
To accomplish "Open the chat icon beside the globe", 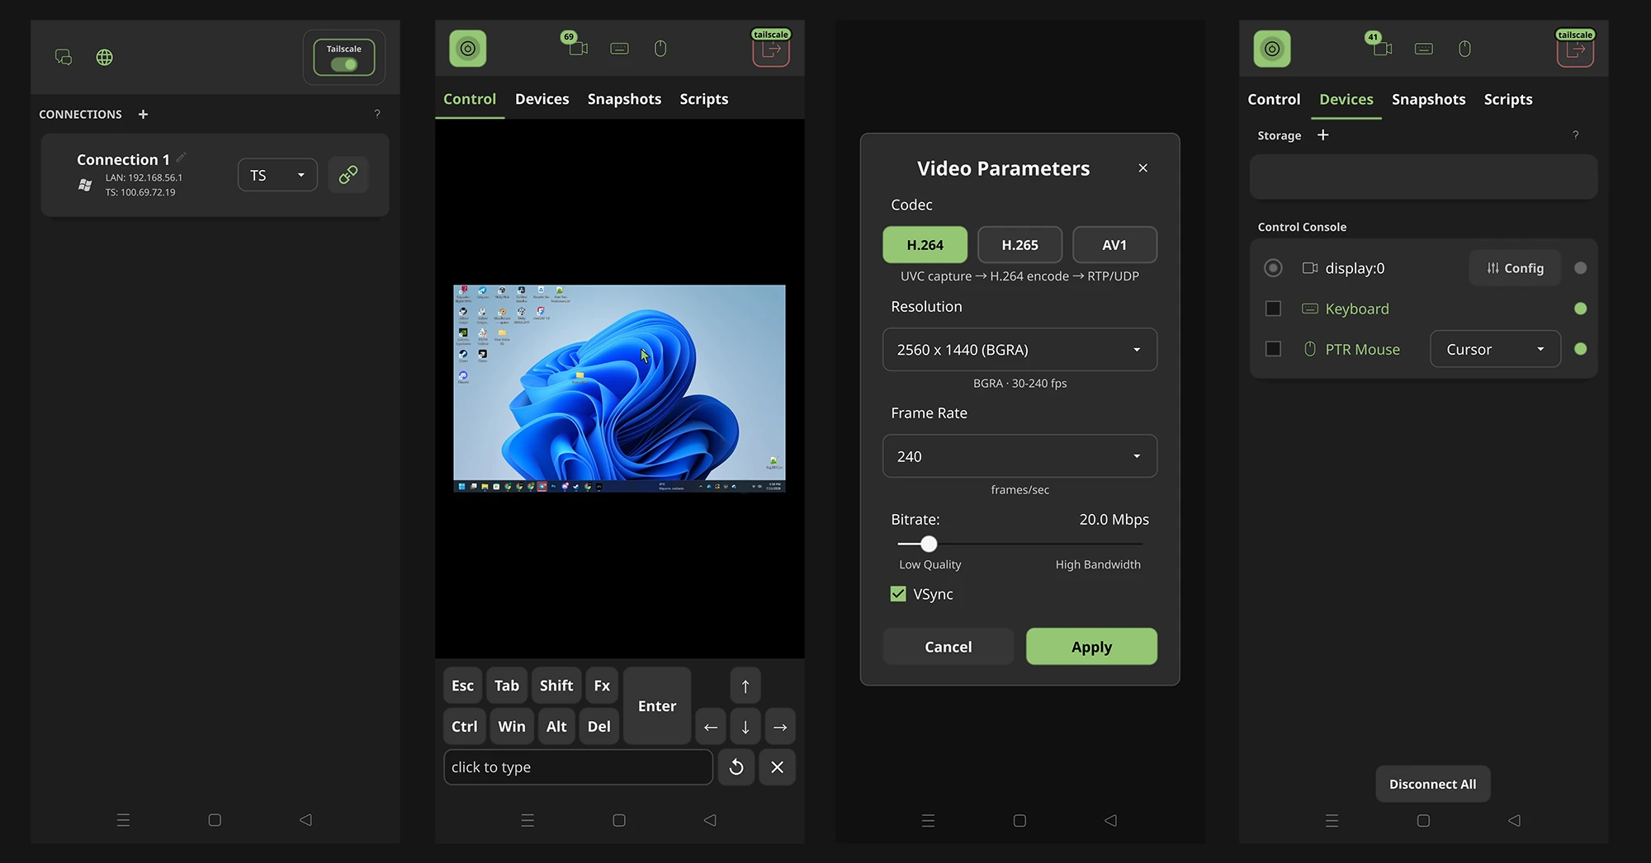I will click(x=64, y=57).
